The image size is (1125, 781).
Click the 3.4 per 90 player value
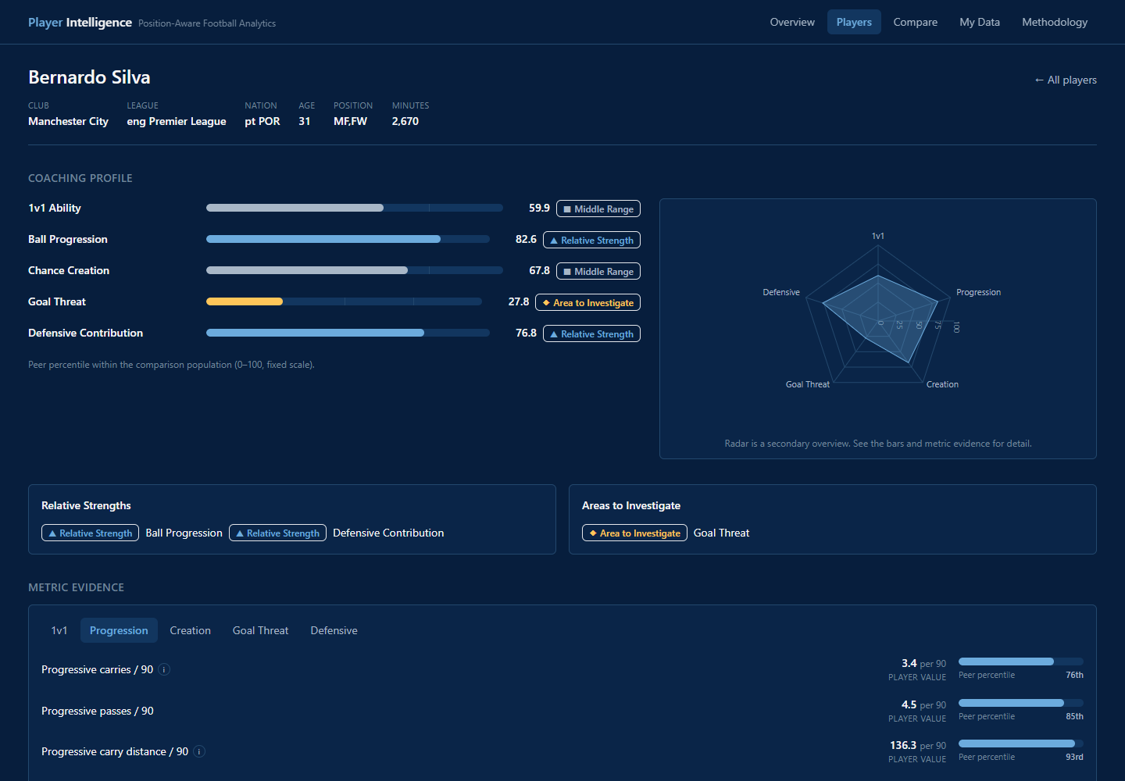pos(923,663)
